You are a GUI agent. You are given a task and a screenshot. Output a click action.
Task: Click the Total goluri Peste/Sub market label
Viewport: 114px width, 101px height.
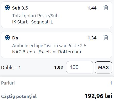pyautogui.click(x=35, y=16)
